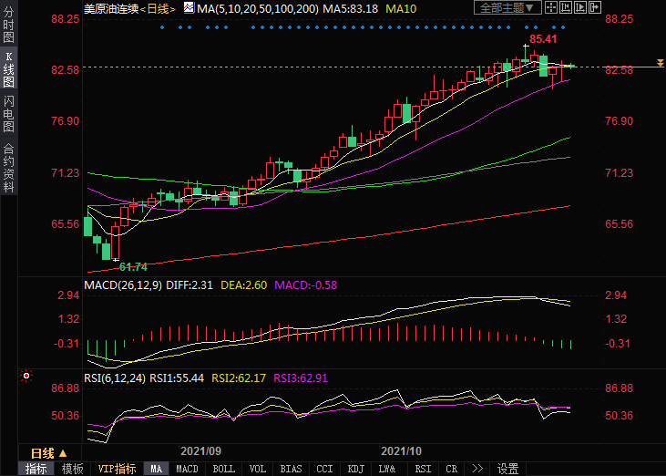
Task: Toggle the MACD indicator
Action: pyautogui.click(x=187, y=469)
